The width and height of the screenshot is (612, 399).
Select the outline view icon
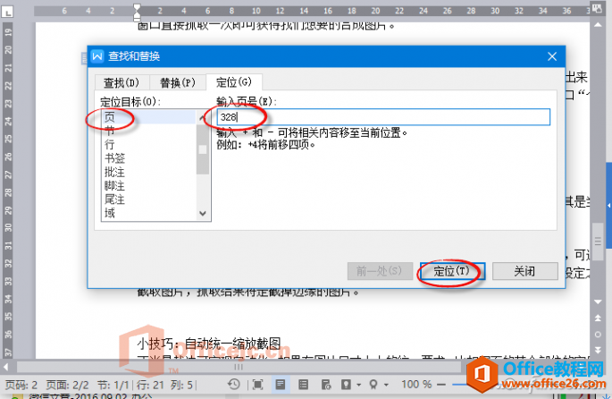coord(303,385)
